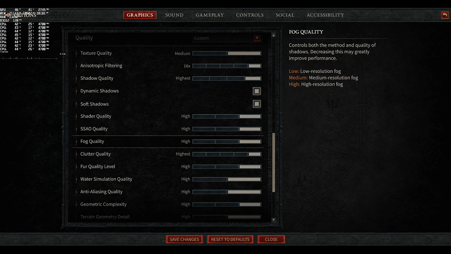Adjust the Anisotropic Filtering slider

(x=227, y=66)
